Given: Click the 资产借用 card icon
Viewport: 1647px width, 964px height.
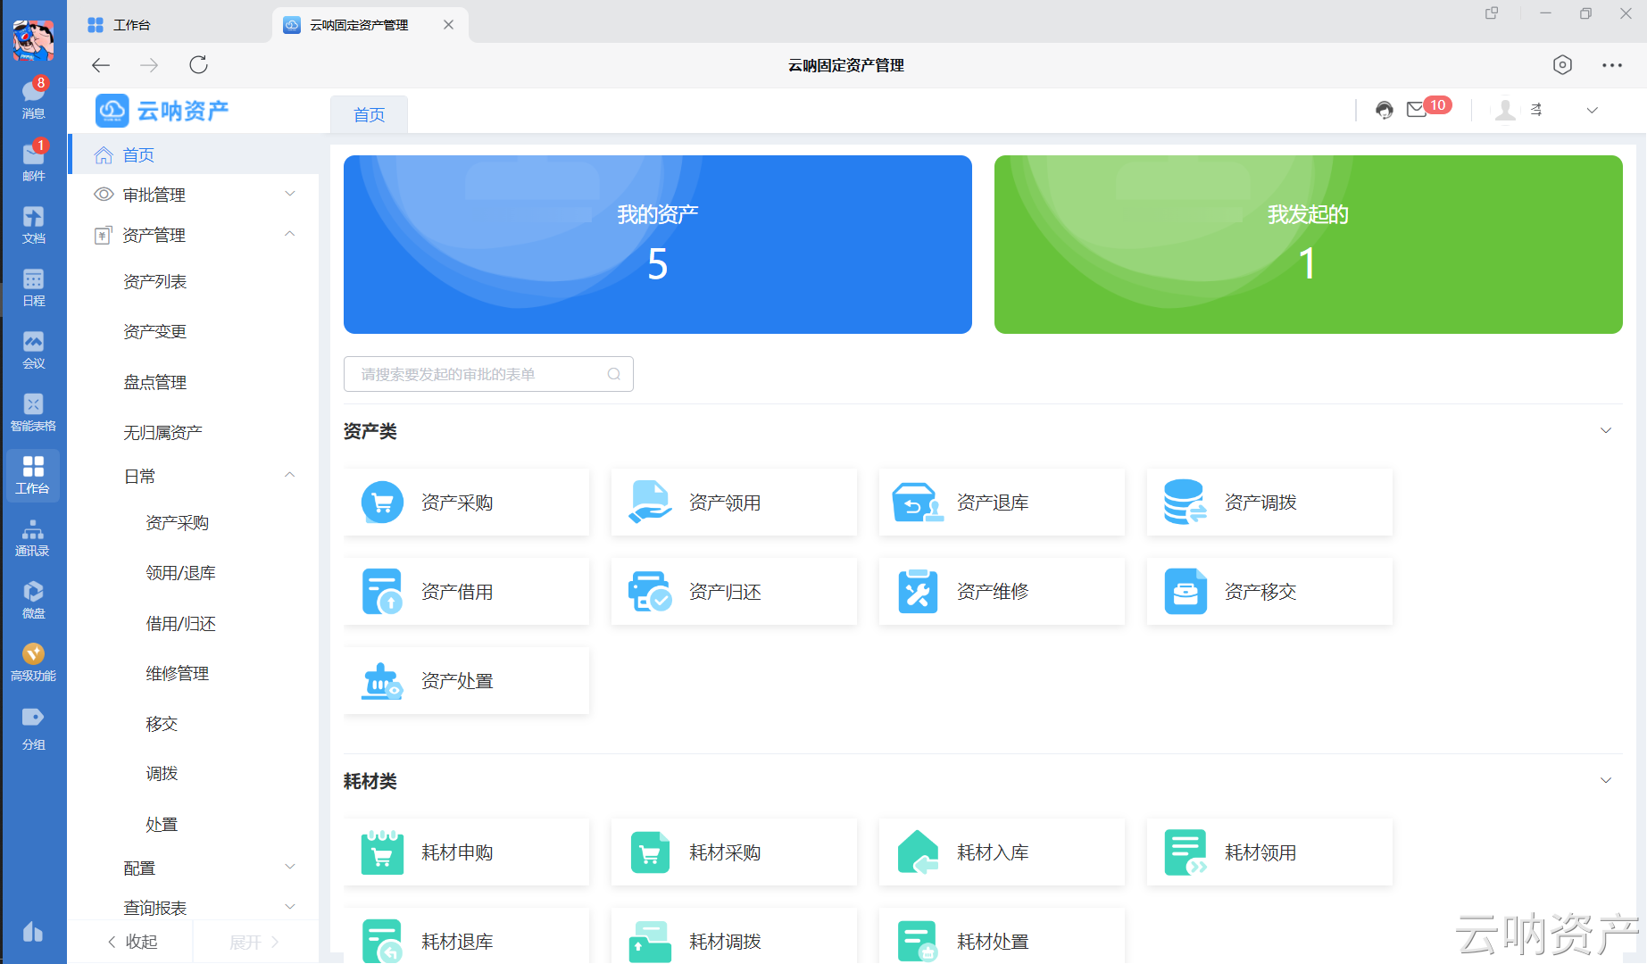Looking at the screenshot, I should coord(382,592).
